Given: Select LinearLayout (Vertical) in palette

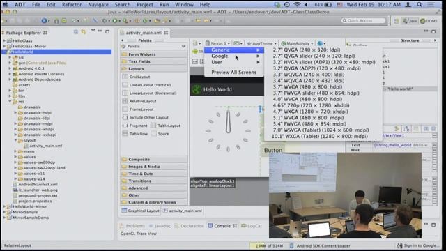Looking at the screenshot, I should pos(147,85).
